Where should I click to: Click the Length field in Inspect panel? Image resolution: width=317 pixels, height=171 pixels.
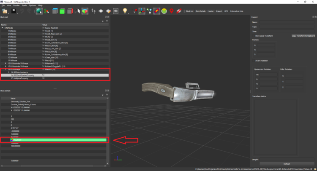pyautogui.click(x=287, y=160)
